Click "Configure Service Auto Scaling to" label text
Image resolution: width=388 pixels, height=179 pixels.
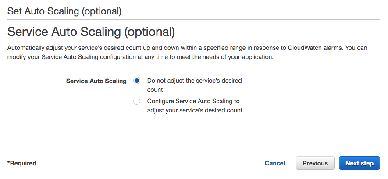pyautogui.click(x=193, y=101)
